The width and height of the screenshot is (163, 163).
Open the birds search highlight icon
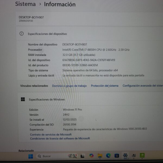73,156
